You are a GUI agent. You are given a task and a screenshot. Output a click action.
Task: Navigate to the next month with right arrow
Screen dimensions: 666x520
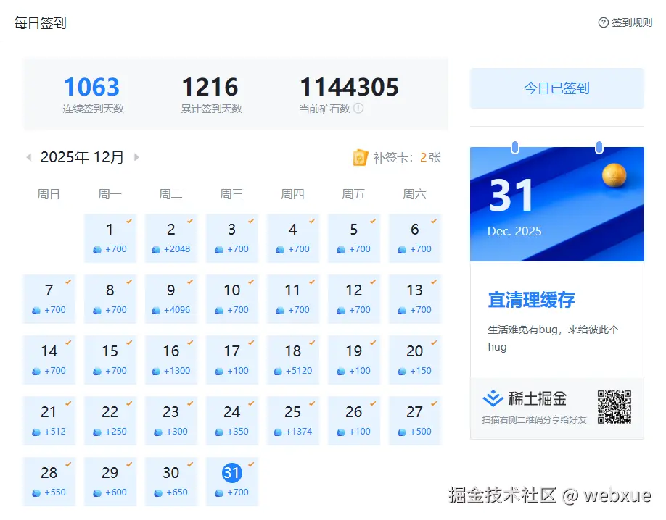coord(136,156)
